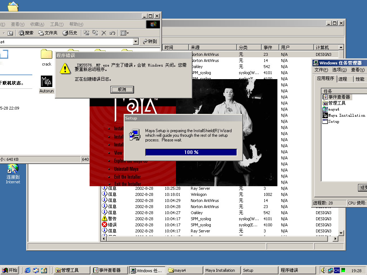The image size is (367, 275).
Task: Sort events by the 事件 column header
Action: click(270, 48)
